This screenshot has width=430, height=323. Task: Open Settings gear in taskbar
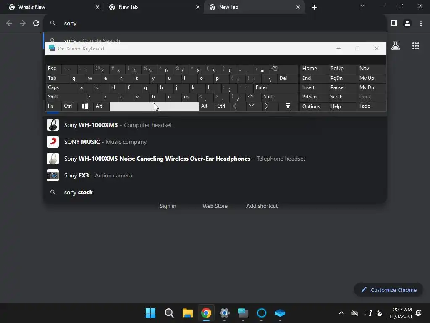224,313
